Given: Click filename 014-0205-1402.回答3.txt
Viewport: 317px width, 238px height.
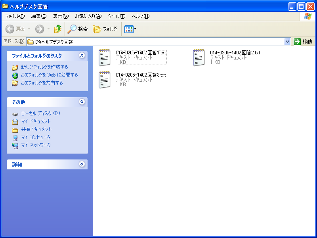Looking at the screenshot, I should click(141, 75).
